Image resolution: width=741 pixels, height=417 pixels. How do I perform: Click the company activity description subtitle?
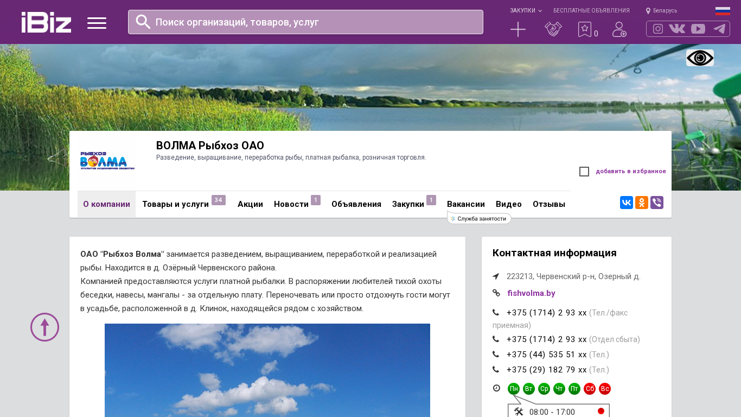click(x=291, y=157)
